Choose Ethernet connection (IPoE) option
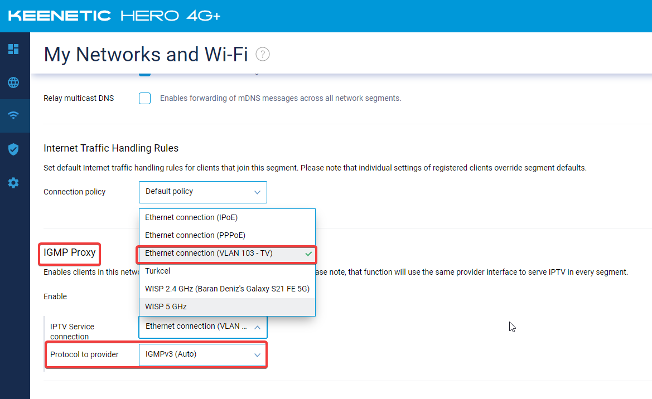 [227, 217]
